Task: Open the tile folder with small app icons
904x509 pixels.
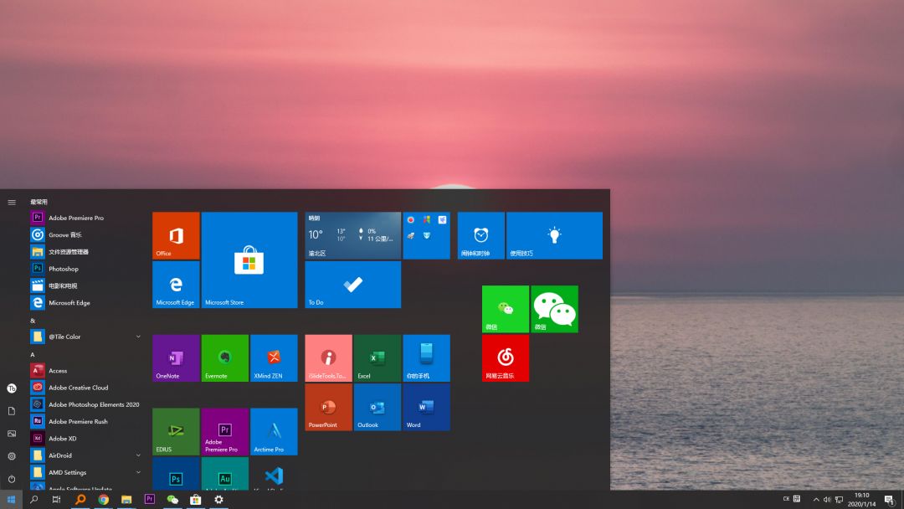Action: tap(426, 235)
